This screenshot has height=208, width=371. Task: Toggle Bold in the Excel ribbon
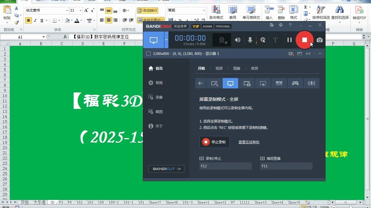click(x=28, y=21)
